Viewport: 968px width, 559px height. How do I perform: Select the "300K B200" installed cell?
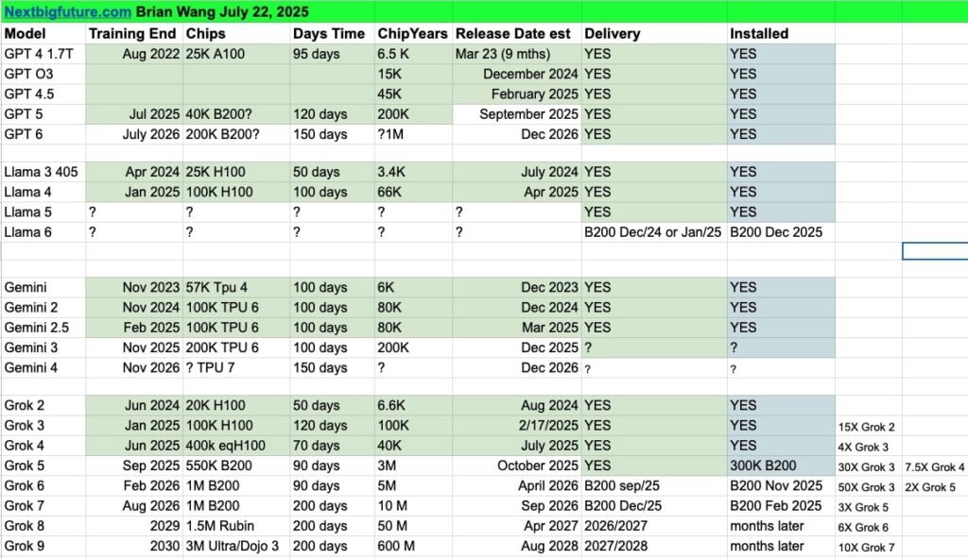(x=781, y=466)
